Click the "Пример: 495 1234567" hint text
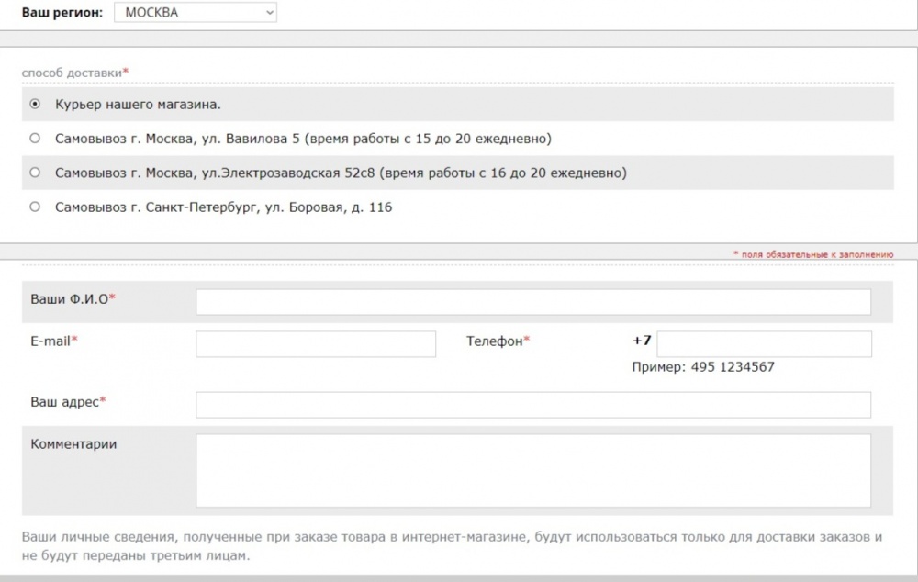The width and height of the screenshot is (918, 582). 703,367
